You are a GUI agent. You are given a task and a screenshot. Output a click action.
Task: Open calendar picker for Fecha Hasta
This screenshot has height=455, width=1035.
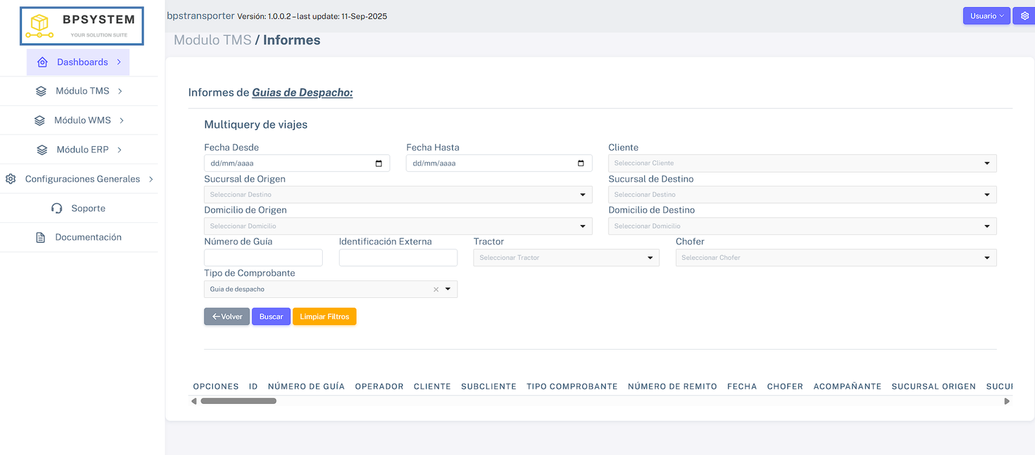(580, 164)
